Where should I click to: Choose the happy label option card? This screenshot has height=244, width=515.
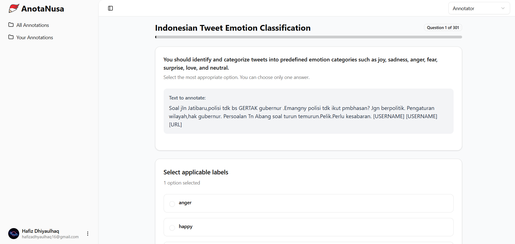(x=308, y=227)
